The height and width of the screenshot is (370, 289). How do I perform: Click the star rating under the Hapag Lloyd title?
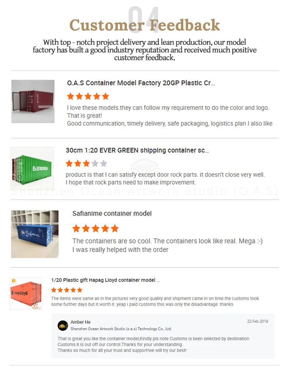[x=67, y=290]
